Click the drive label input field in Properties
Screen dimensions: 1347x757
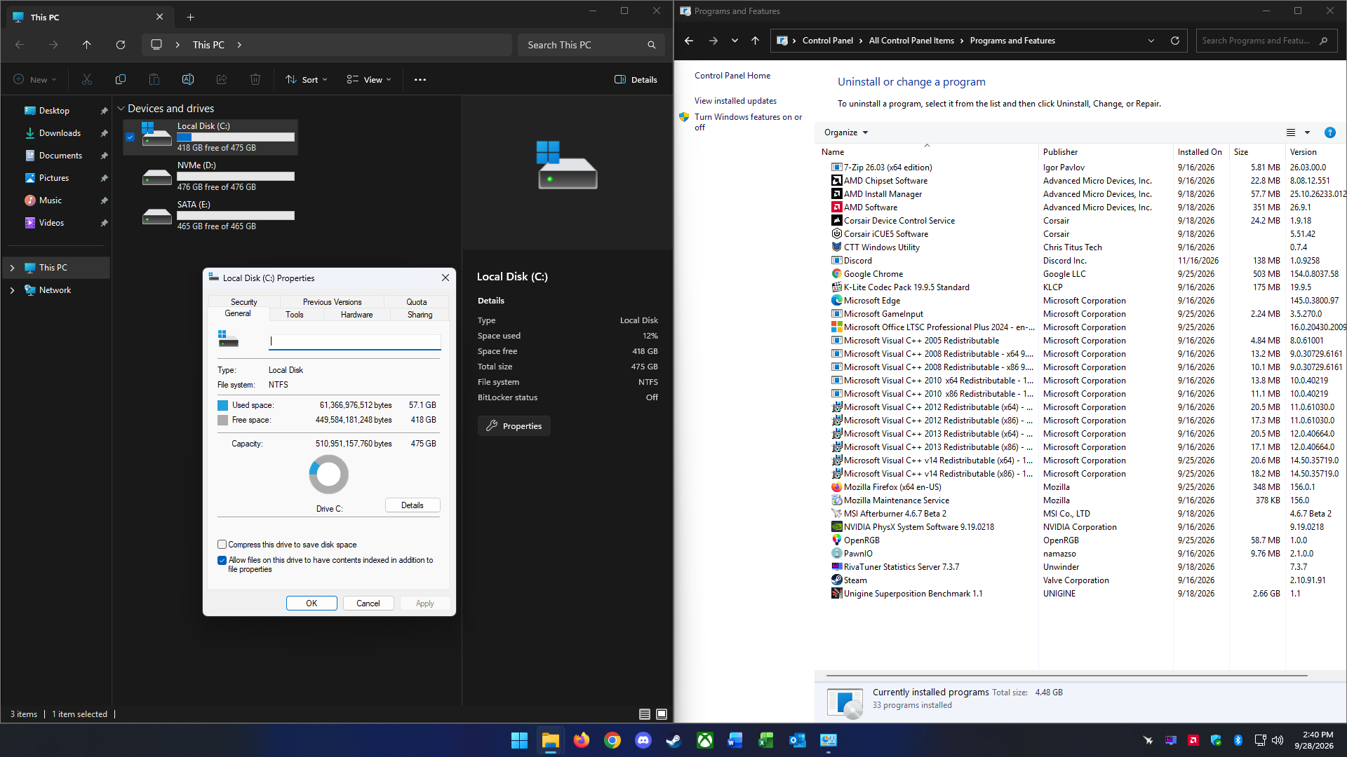[355, 341]
